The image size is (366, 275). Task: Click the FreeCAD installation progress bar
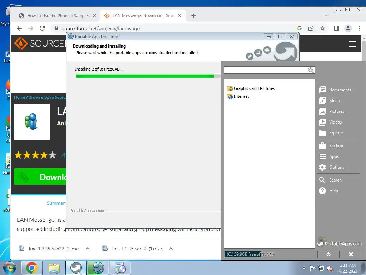(x=148, y=76)
